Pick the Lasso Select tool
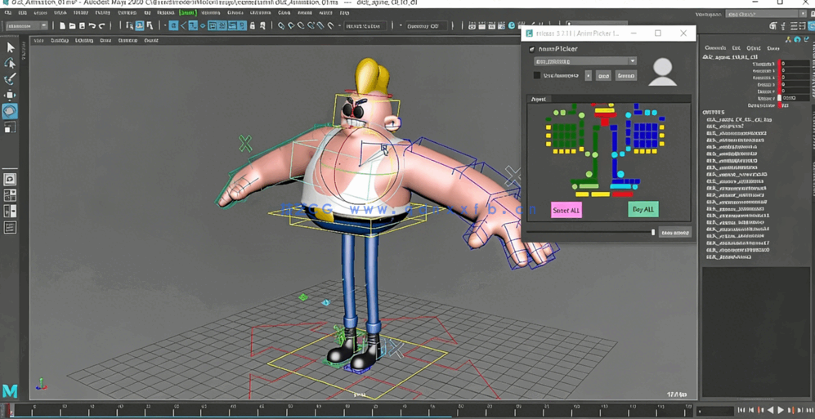The image size is (815, 419). [10, 64]
